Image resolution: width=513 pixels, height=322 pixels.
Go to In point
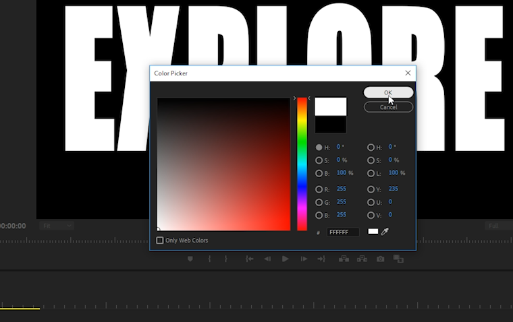pyautogui.click(x=249, y=259)
